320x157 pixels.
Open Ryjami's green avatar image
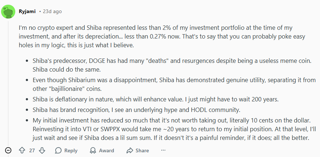pyautogui.click(x=8, y=12)
